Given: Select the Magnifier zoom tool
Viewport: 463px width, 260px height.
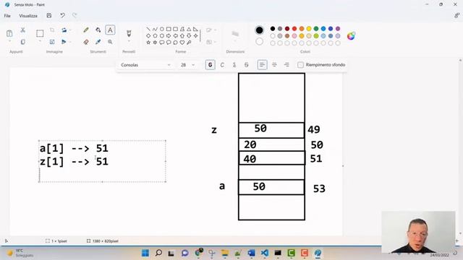Looking at the screenshot, I should click(x=110, y=42).
